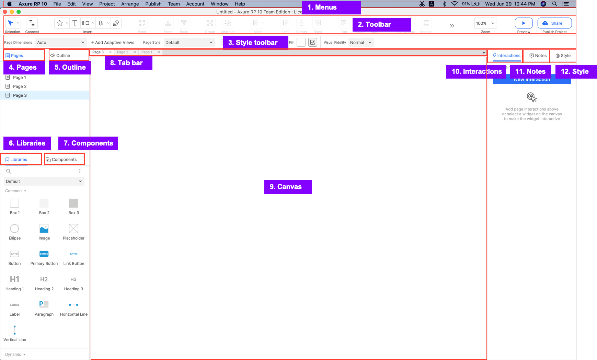This screenshot has height=360, width=597.
Task: Open the page Fill color swatch
Action: tap(301, 43)
